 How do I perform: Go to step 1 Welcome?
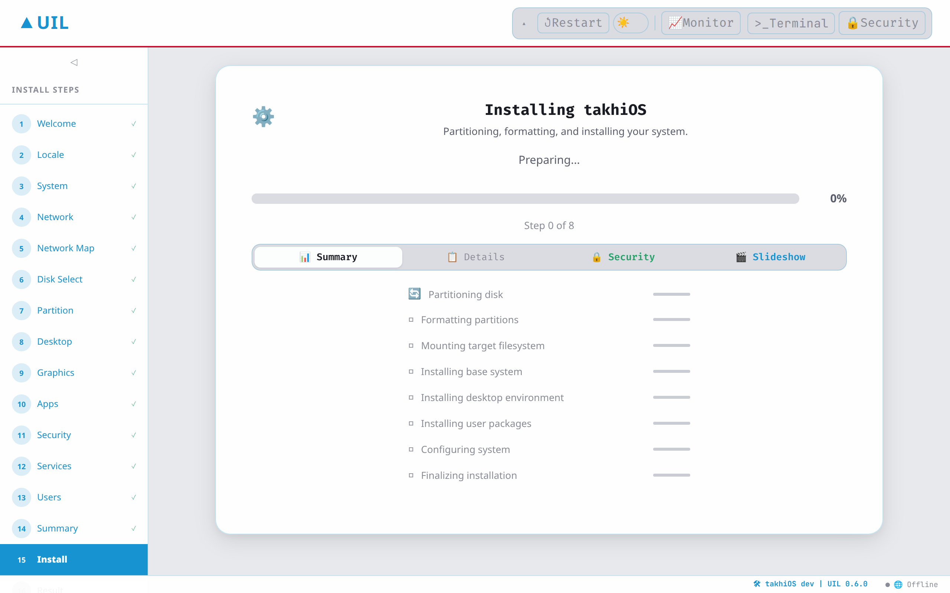pyautogui.click(x=74, y=124)
